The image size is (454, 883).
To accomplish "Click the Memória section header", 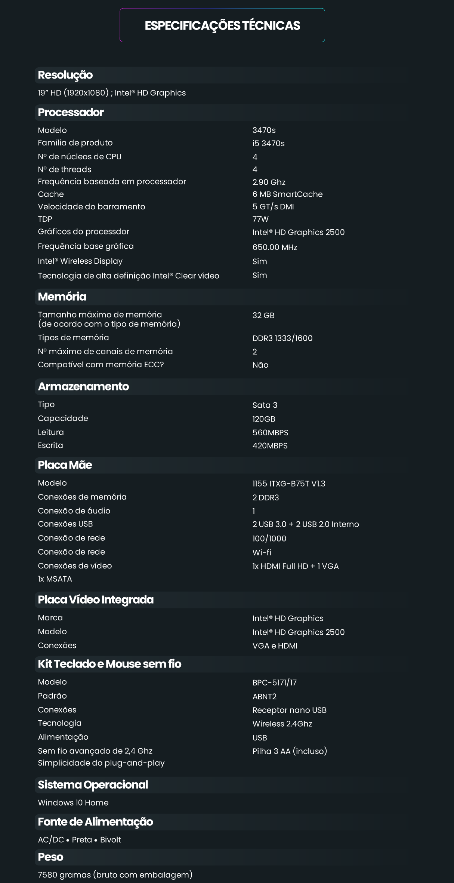I will click(x=62, y=297).
